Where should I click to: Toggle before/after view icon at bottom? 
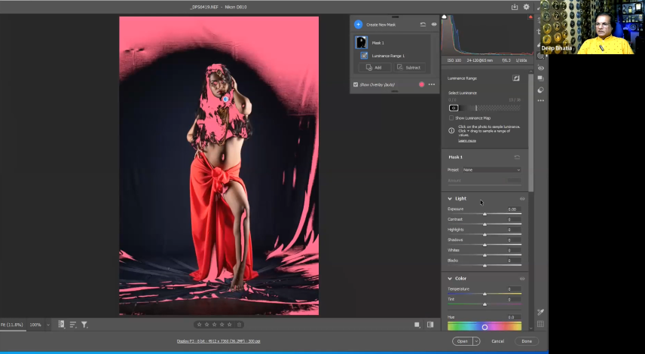[430, 325]
